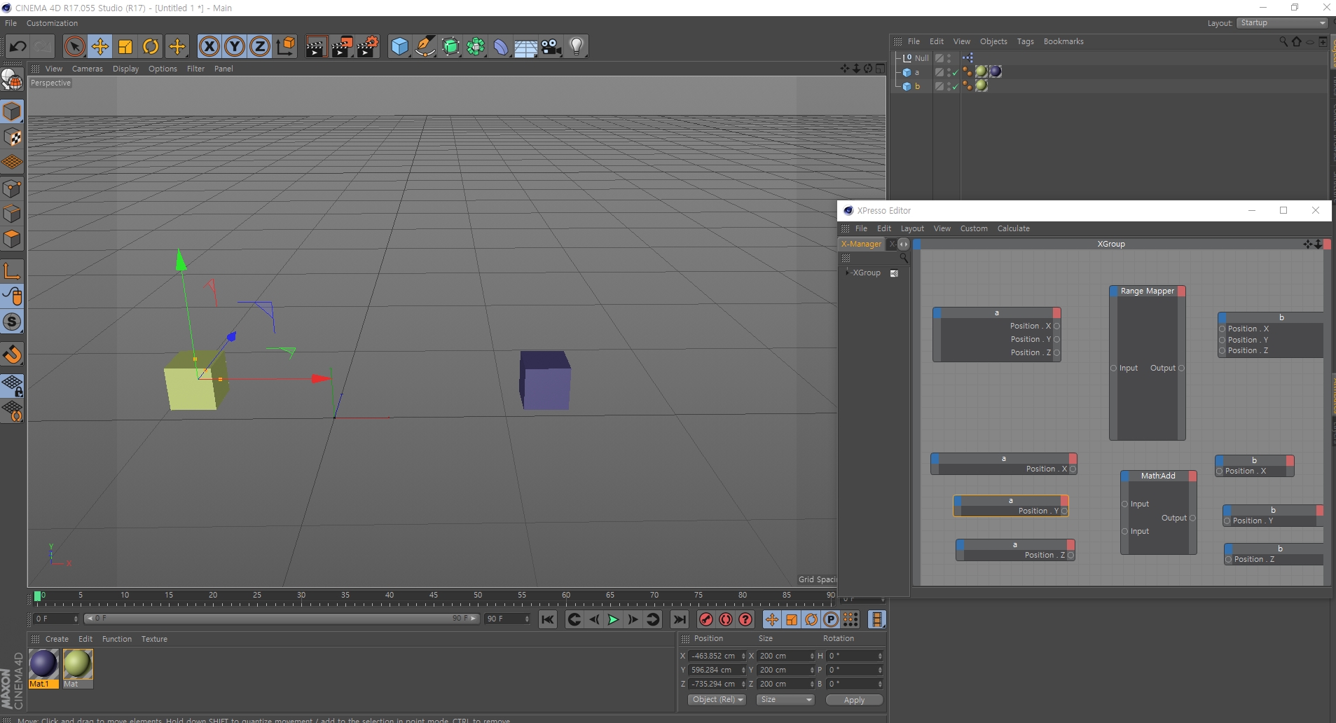The width and height of the screenshot is (1336, 723).
Task: Select Polygons mode in left toolbar
Action: 12,239
